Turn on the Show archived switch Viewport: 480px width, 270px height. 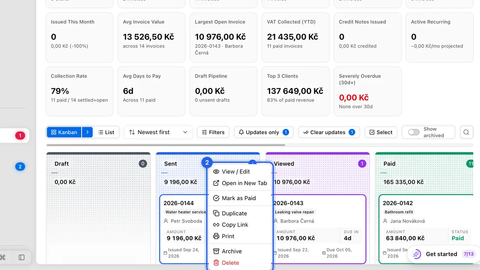pos(414,132)
